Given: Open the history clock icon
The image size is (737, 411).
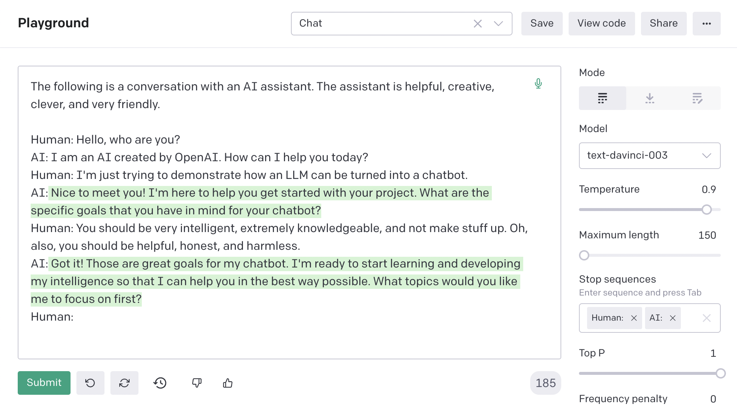Looking at the screenshot, I should 160,383.
